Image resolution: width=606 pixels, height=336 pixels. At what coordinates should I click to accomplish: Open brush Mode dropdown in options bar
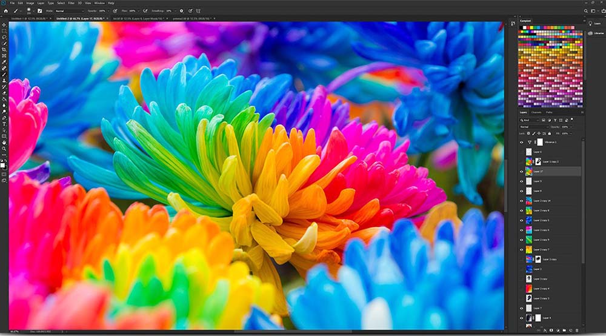tap(70, 11)
